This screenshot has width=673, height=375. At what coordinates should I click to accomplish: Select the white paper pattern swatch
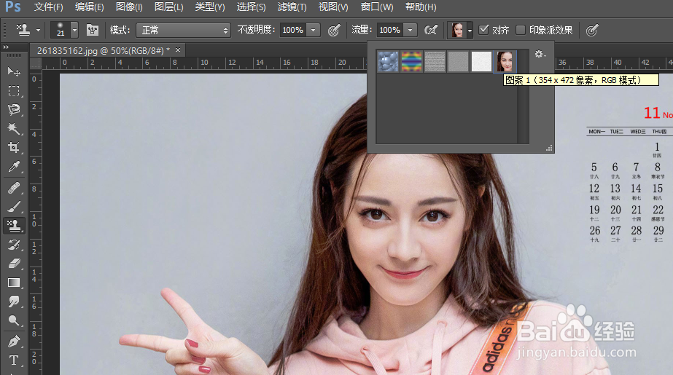point(481,61)
